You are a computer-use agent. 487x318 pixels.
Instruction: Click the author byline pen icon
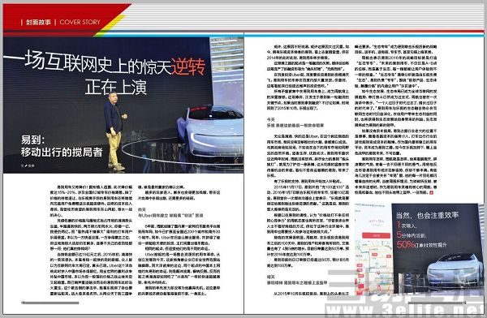(x=26, y=165)
